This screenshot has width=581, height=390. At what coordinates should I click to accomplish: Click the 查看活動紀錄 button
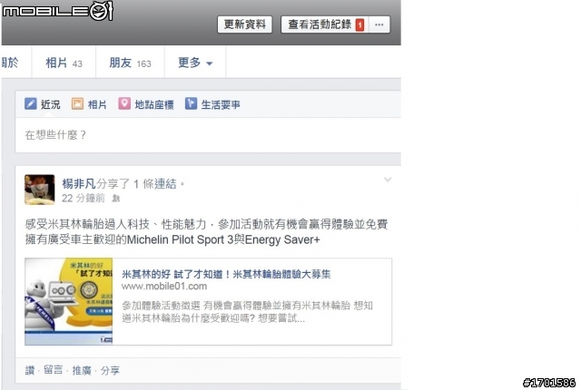click(320, 24)
